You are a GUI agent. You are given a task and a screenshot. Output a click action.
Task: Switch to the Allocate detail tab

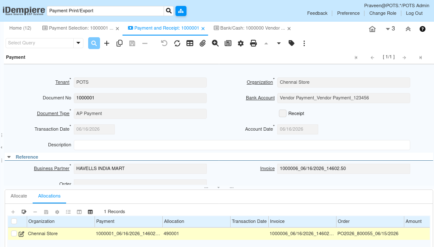click(19, 196)
